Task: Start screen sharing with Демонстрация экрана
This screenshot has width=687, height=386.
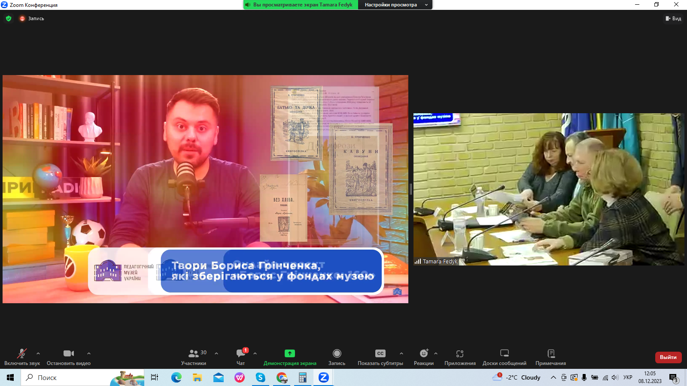Action: click(x=290, y=357)
